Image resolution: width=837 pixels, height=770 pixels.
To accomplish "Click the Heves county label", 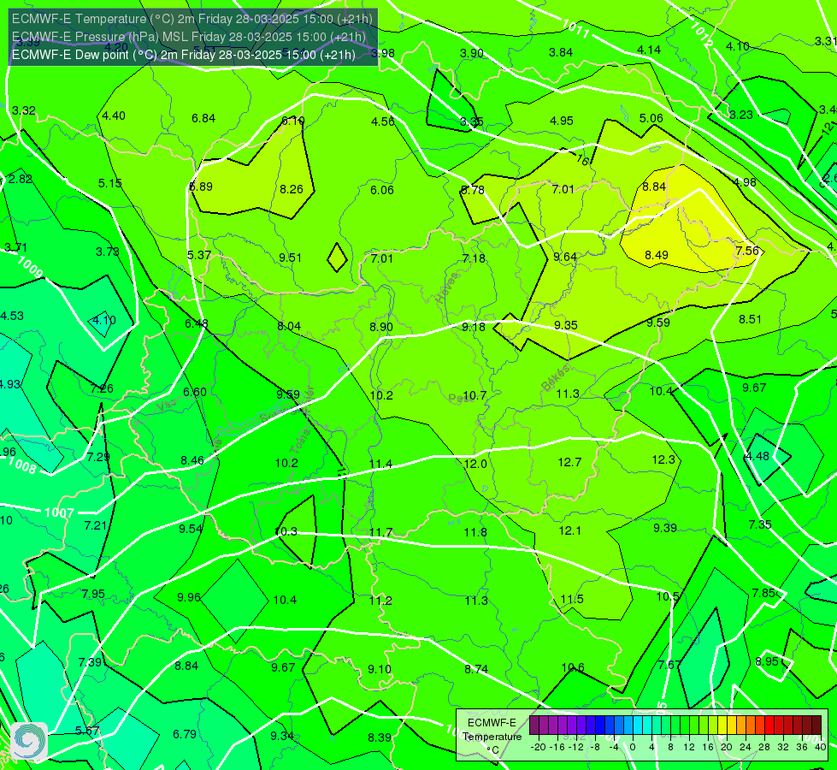I will click(448, 287).
